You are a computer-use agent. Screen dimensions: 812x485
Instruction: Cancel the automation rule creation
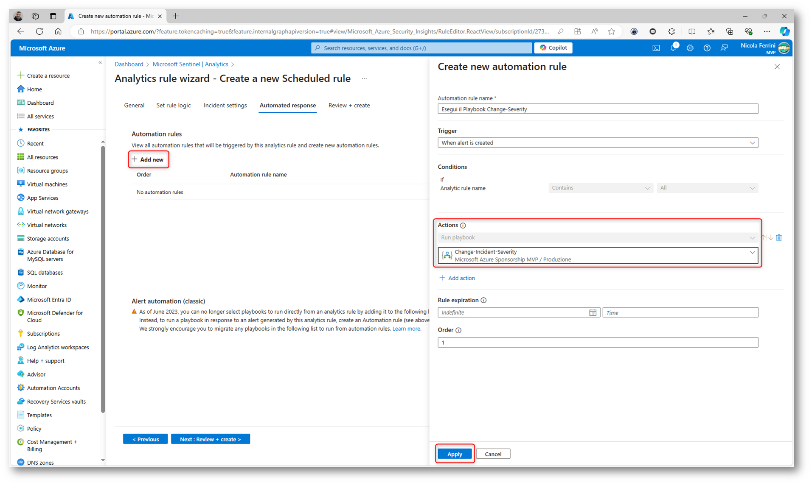tap(493, 454)
